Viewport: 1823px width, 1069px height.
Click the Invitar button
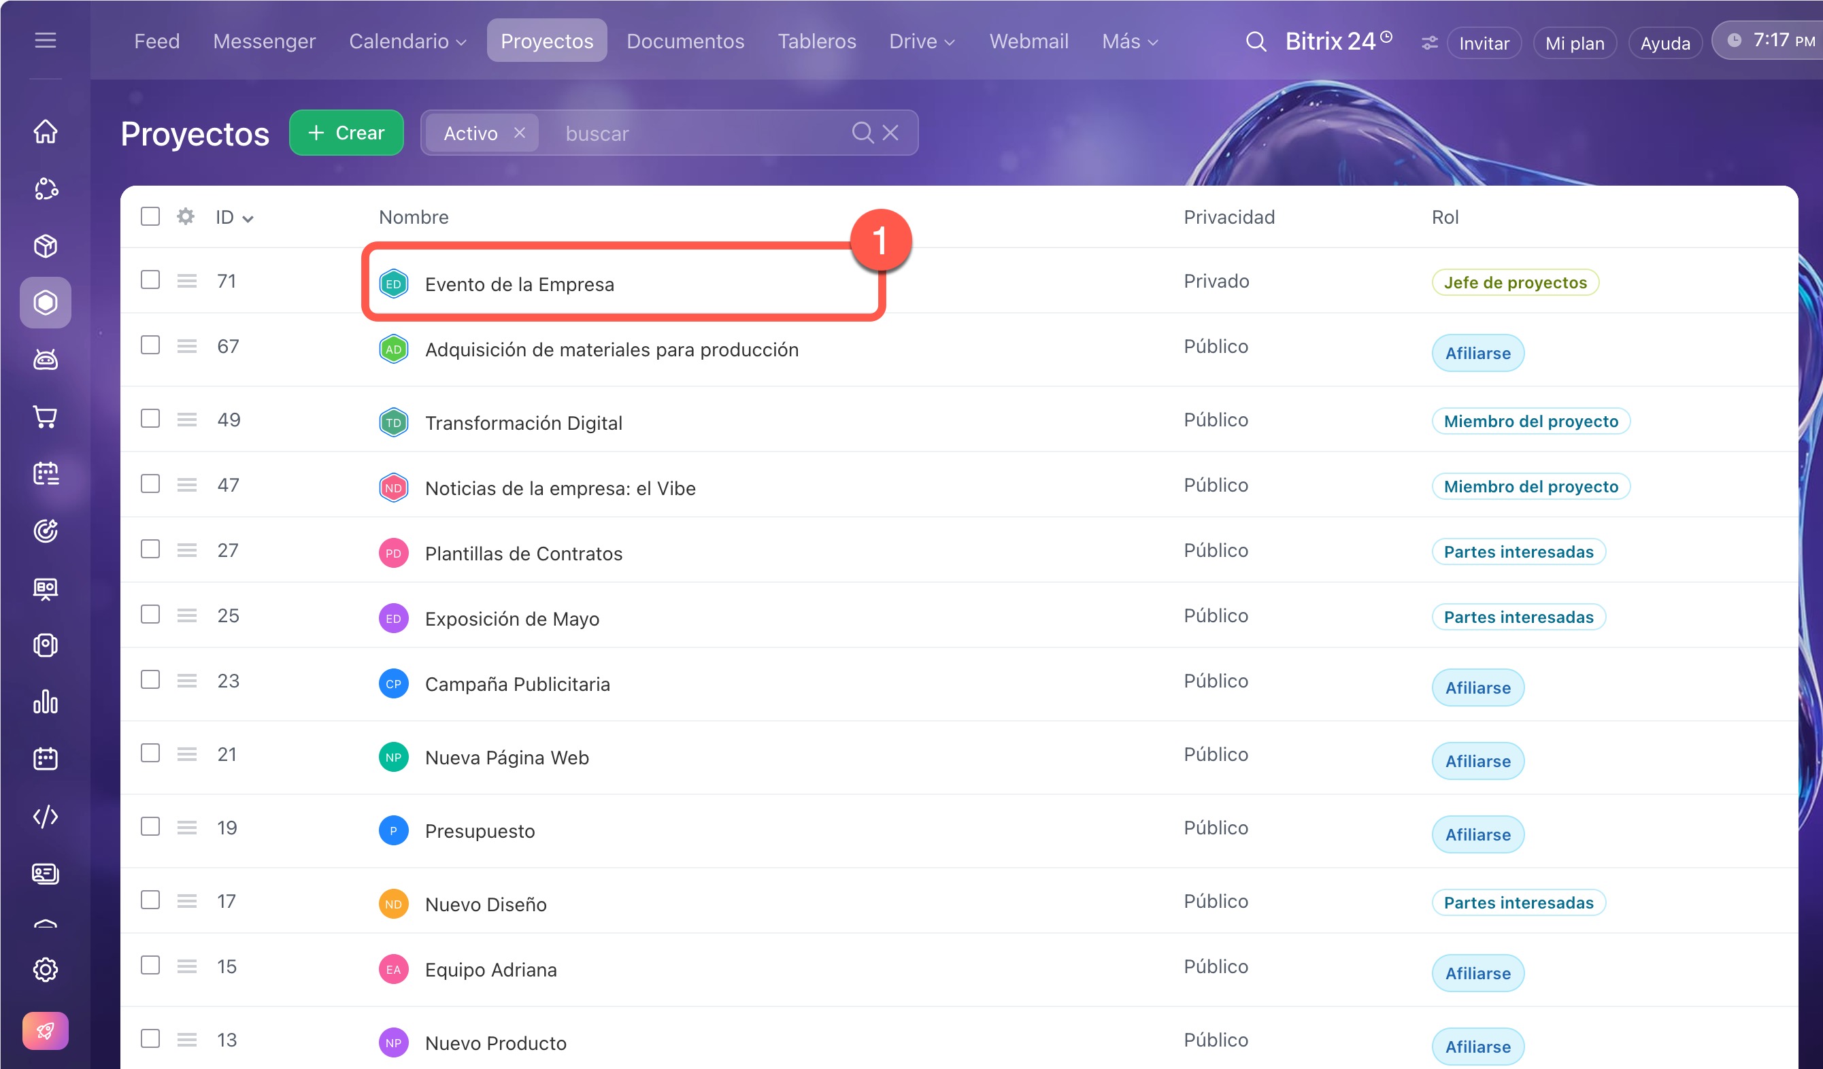click(1484, 44)
